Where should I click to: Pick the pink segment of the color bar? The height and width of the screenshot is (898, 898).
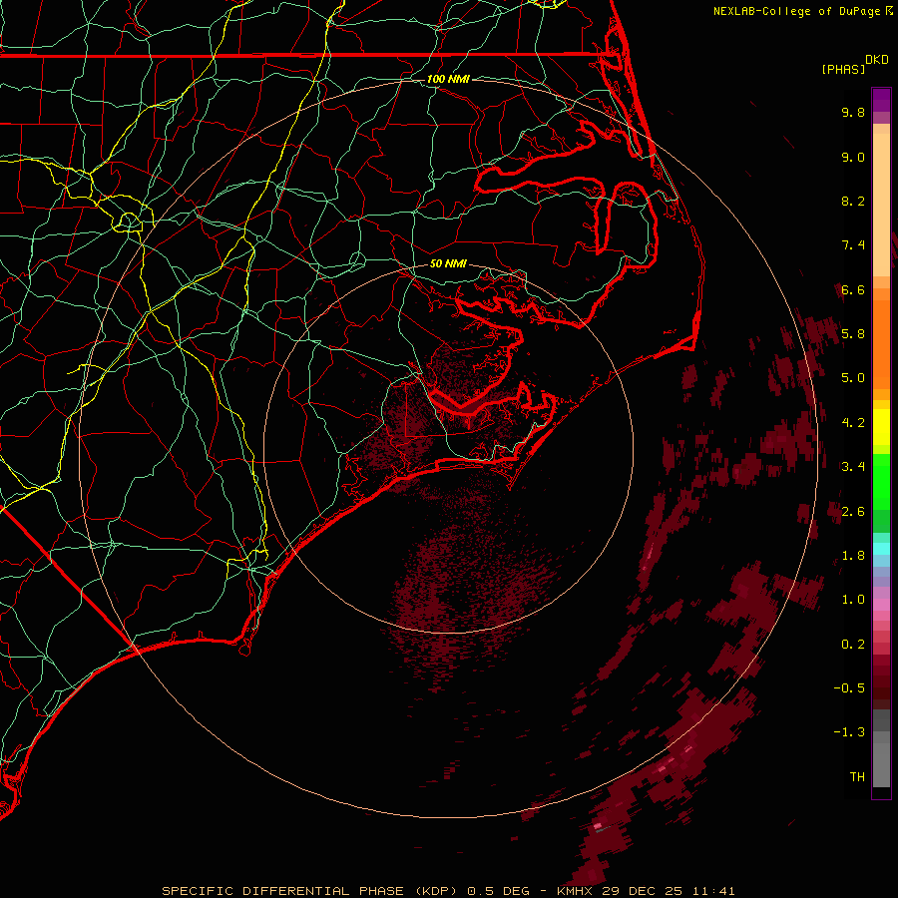click(x=881, y=605)
